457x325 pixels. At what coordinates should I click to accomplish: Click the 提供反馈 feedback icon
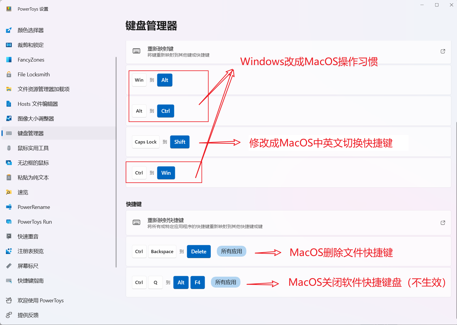[x=9, y=315]
